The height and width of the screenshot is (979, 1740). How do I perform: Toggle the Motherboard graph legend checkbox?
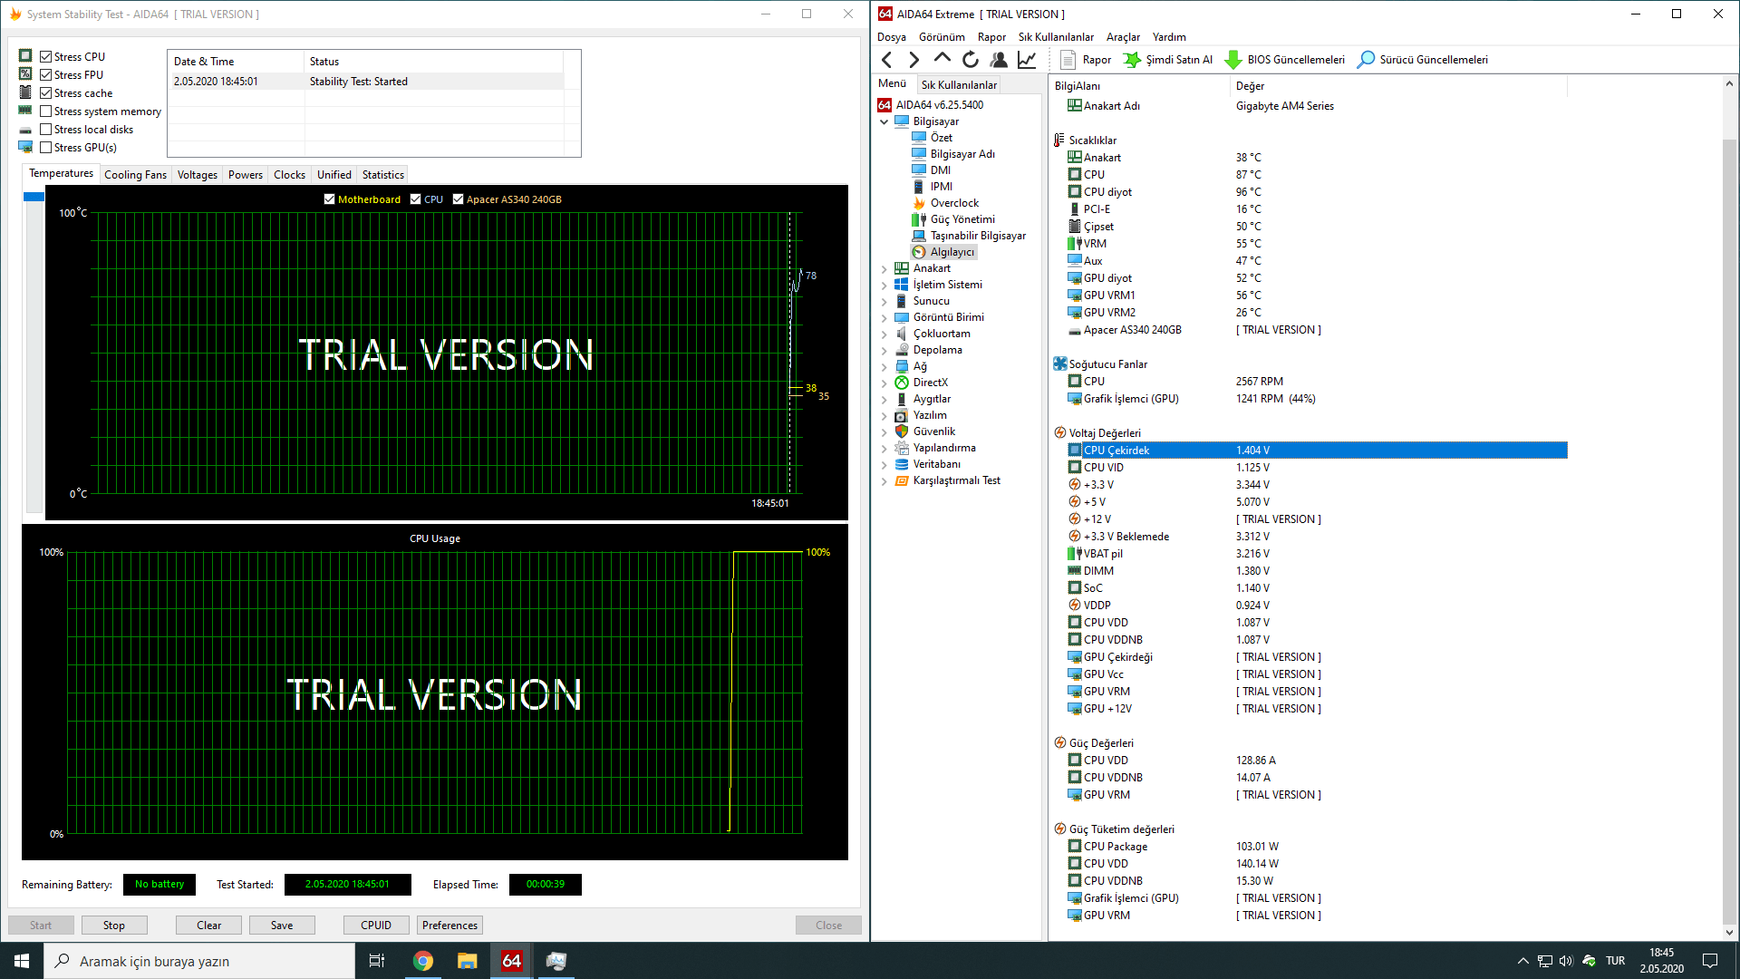point(330,199)
